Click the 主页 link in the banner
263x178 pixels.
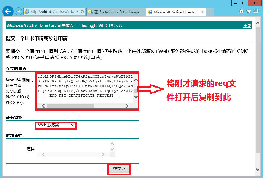[247, 25]
